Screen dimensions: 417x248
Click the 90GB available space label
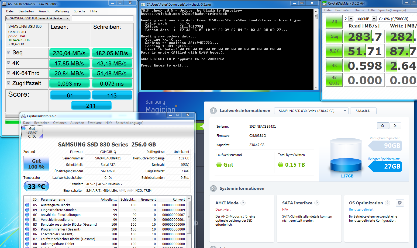tap(385, 146)
